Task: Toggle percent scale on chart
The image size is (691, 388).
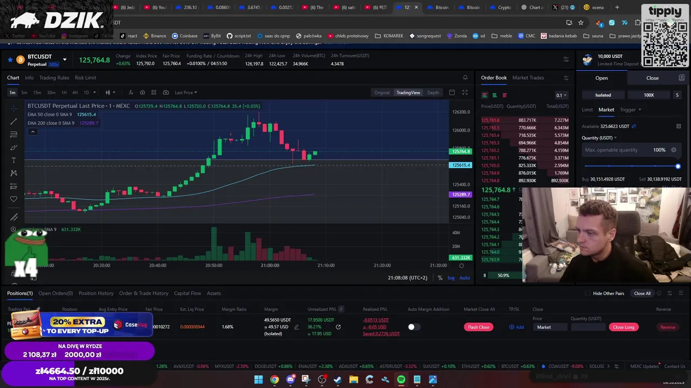Action: click(x=440, y=278)
